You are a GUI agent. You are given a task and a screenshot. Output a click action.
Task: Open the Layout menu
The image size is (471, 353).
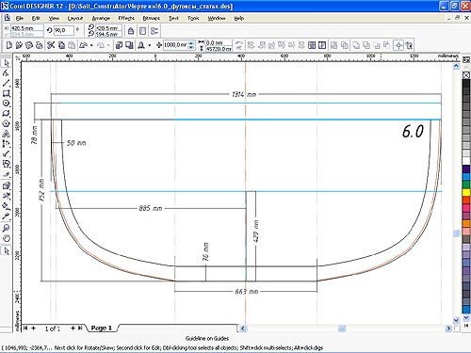coord(75,18)
